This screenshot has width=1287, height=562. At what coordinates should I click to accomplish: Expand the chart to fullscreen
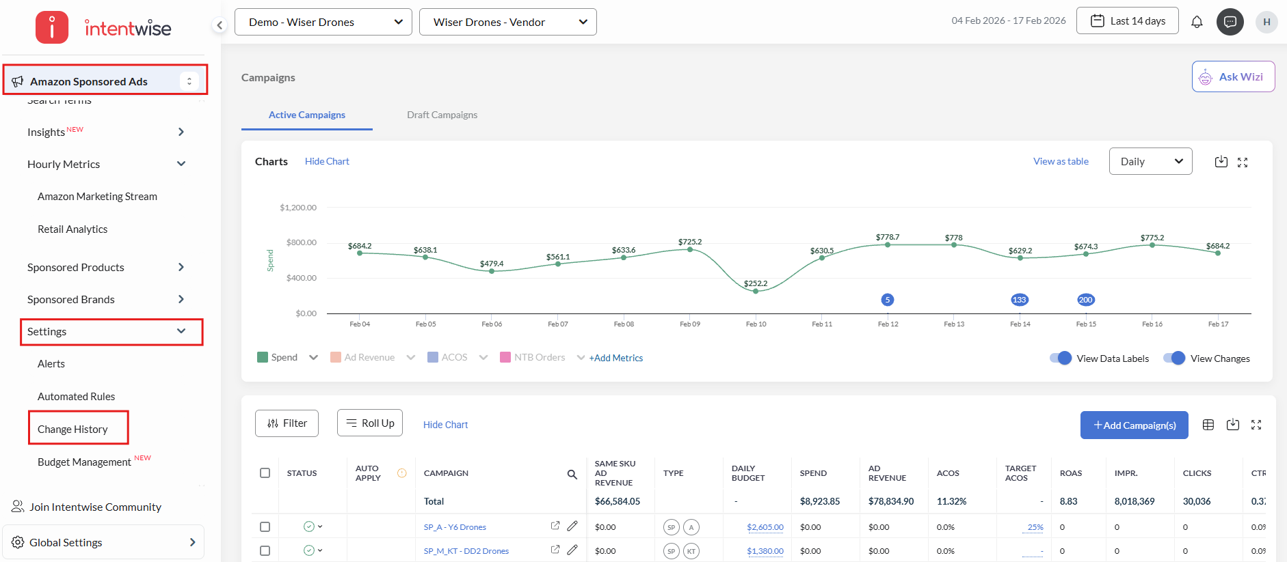coord(1243,163)
